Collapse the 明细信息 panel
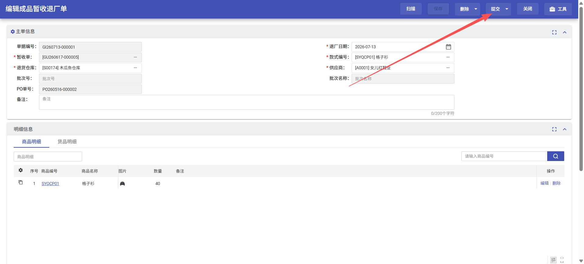 tap(565, 129)
